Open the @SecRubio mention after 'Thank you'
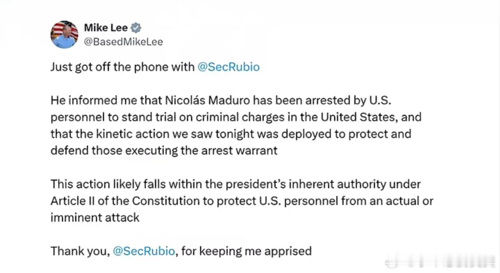 pos(144,251)
